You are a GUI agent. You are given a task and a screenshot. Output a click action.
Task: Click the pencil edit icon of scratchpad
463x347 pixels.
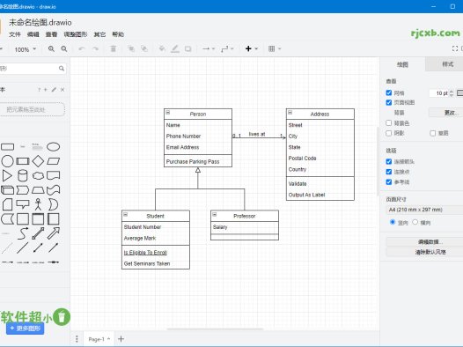click(54, 90)
